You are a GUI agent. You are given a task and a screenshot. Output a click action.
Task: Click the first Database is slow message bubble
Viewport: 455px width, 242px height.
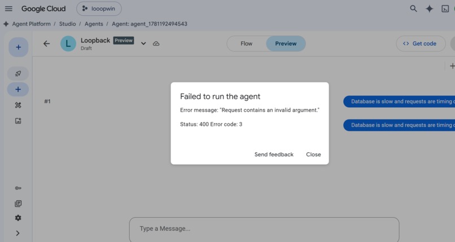point(399,102)
